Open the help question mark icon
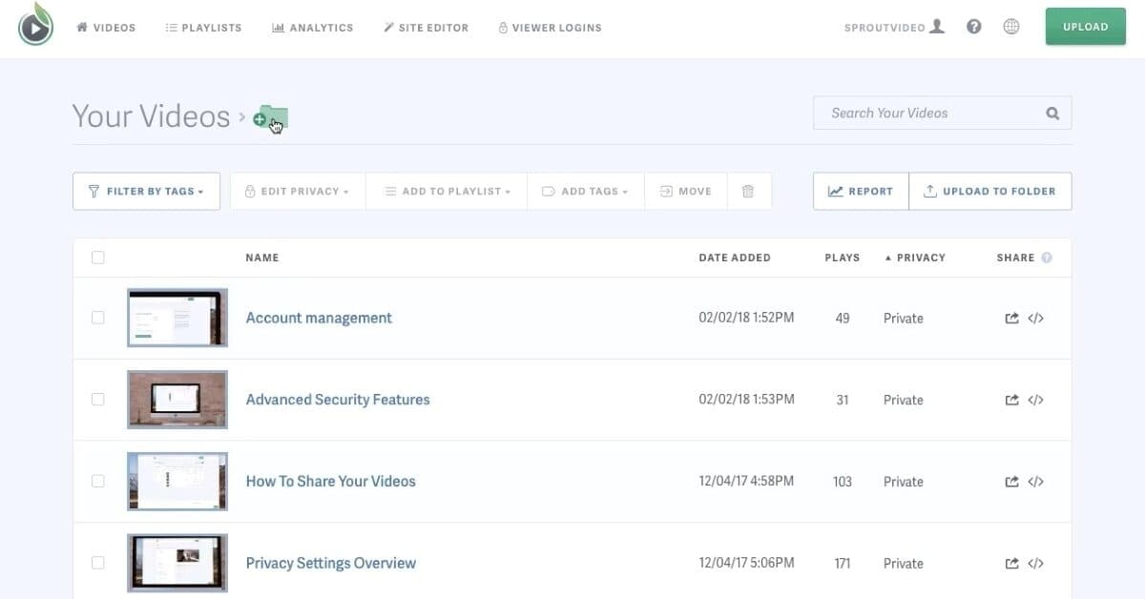The height and width of the screenshot is (599, 1145). click(x=974, y=27)
